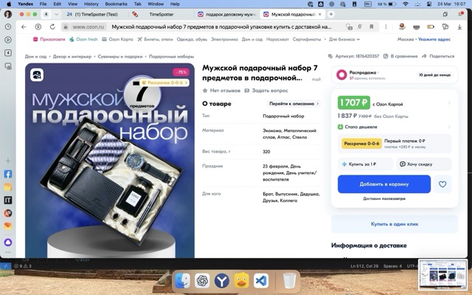472x295 pixels.
Task: Open Facebook icon in Yandex sidebar
Action: 8,174
